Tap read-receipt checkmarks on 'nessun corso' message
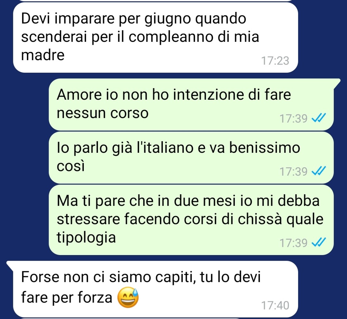347x319 pixels. 319,118
